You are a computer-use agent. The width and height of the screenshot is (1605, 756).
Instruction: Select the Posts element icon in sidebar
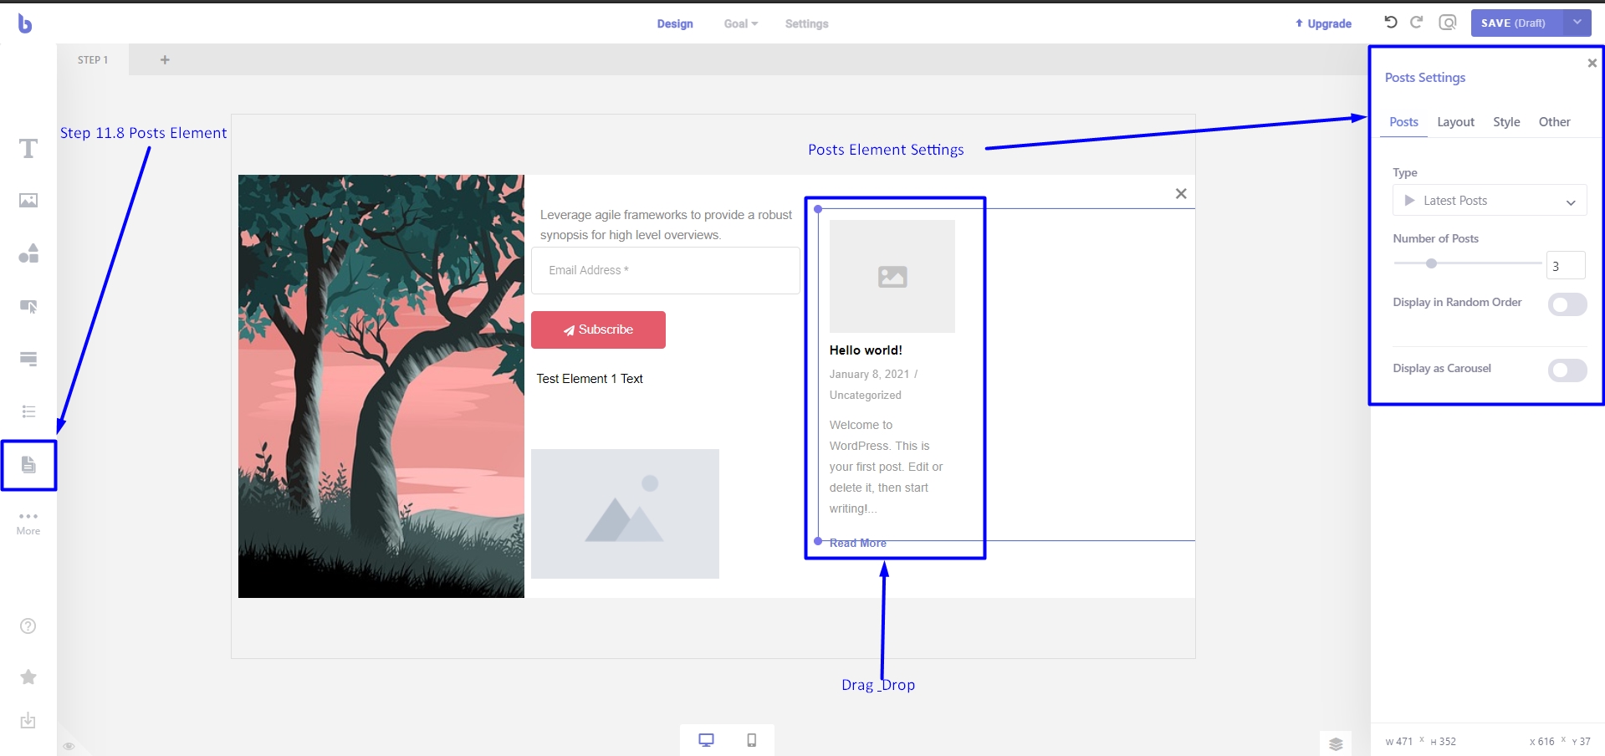click(x=28, y=465)
